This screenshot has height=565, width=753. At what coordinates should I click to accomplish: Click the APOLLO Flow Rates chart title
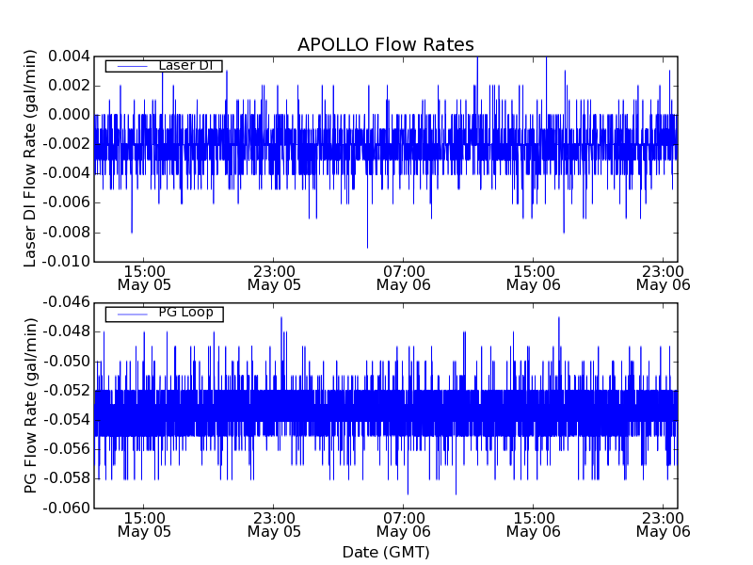pyautogui.click(x=385, y=45)
